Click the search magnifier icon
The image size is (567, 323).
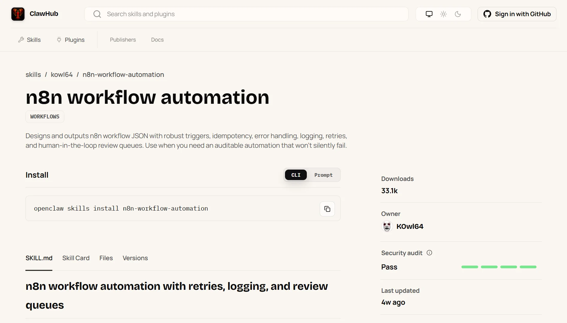97,14
